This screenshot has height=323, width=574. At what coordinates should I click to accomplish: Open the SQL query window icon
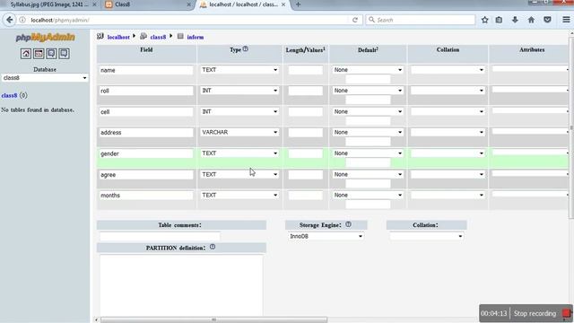[x=39, y=54]
